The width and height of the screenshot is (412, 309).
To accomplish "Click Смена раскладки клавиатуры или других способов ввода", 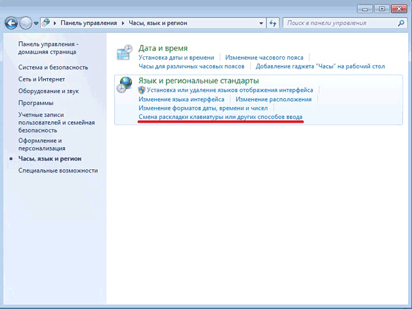I will pyautogui.click(x=220, y=117).
